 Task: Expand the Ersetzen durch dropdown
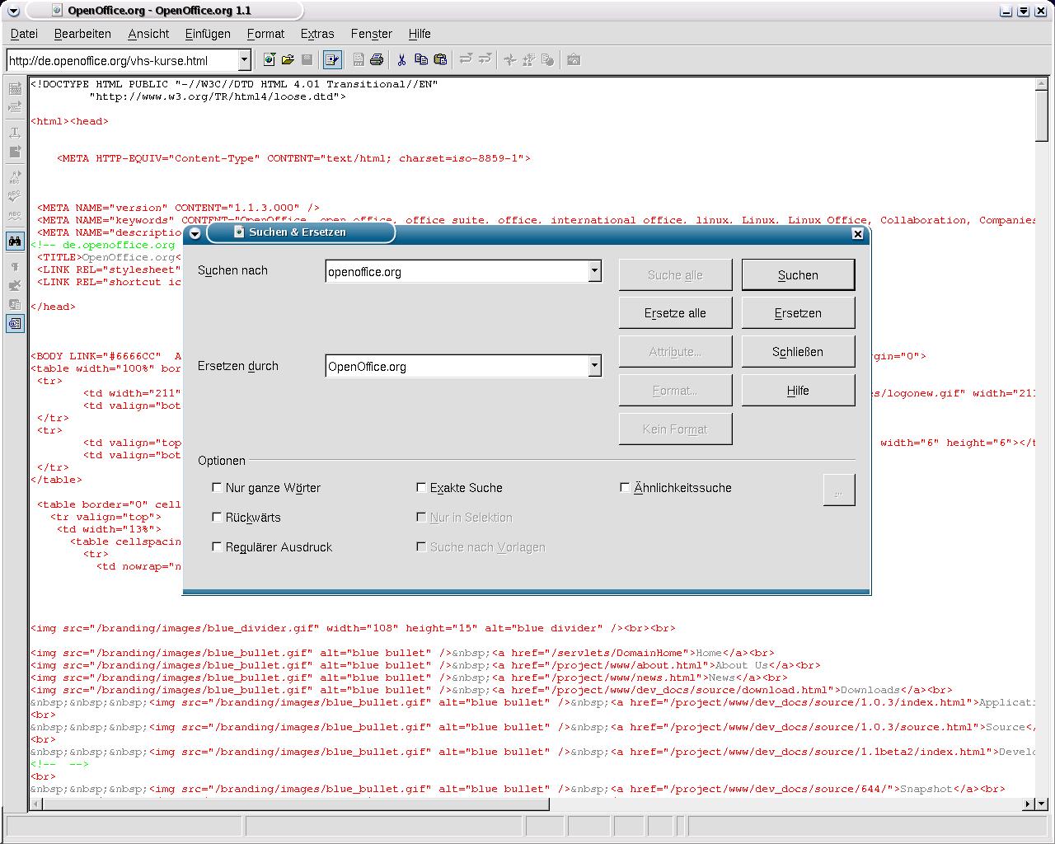tap(594, 366)
